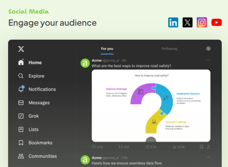Repost the road safety post

124,147
